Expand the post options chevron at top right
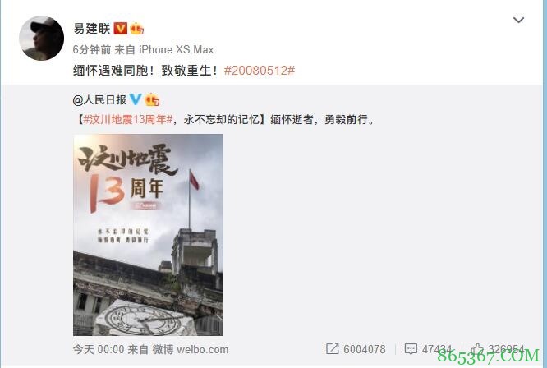The height and width of the screenshot is (368, 547). [518, 21]
